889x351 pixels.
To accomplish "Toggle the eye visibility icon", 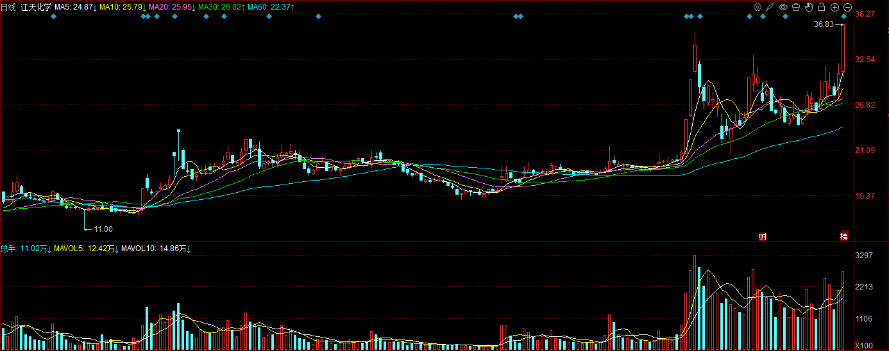I will 783,7.
